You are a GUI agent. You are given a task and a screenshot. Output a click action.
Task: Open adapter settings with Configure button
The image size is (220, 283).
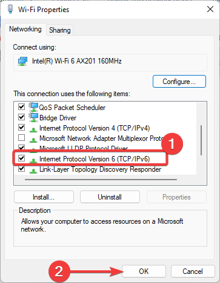[179, 82]
